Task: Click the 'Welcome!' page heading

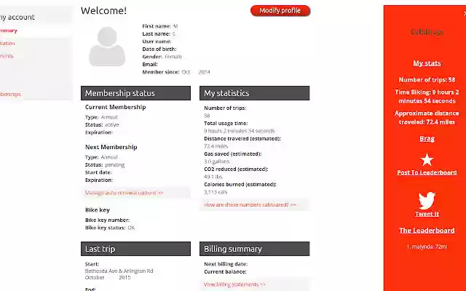Action: (103, 11)
